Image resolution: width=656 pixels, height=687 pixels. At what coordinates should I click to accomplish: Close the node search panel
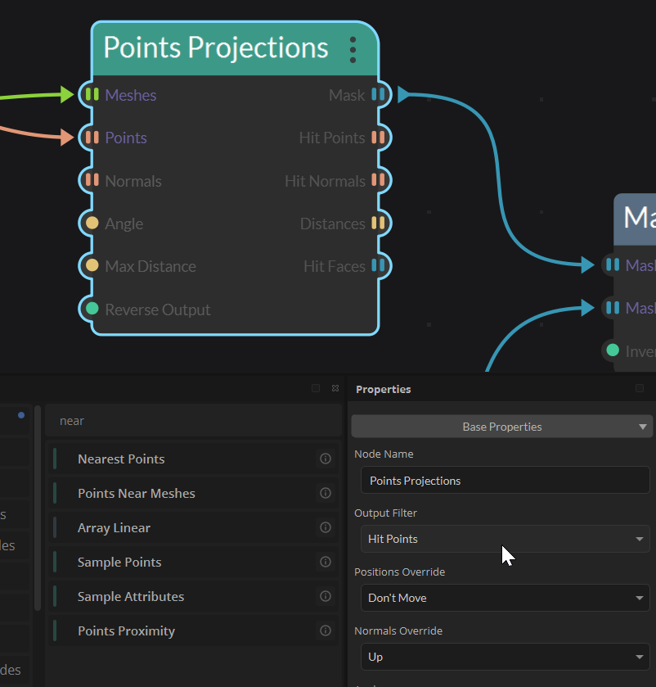[335, 388]
